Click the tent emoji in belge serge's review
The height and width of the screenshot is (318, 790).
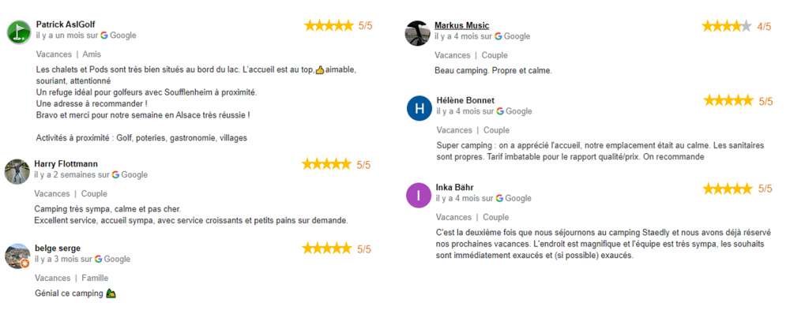tap(111, 294)
